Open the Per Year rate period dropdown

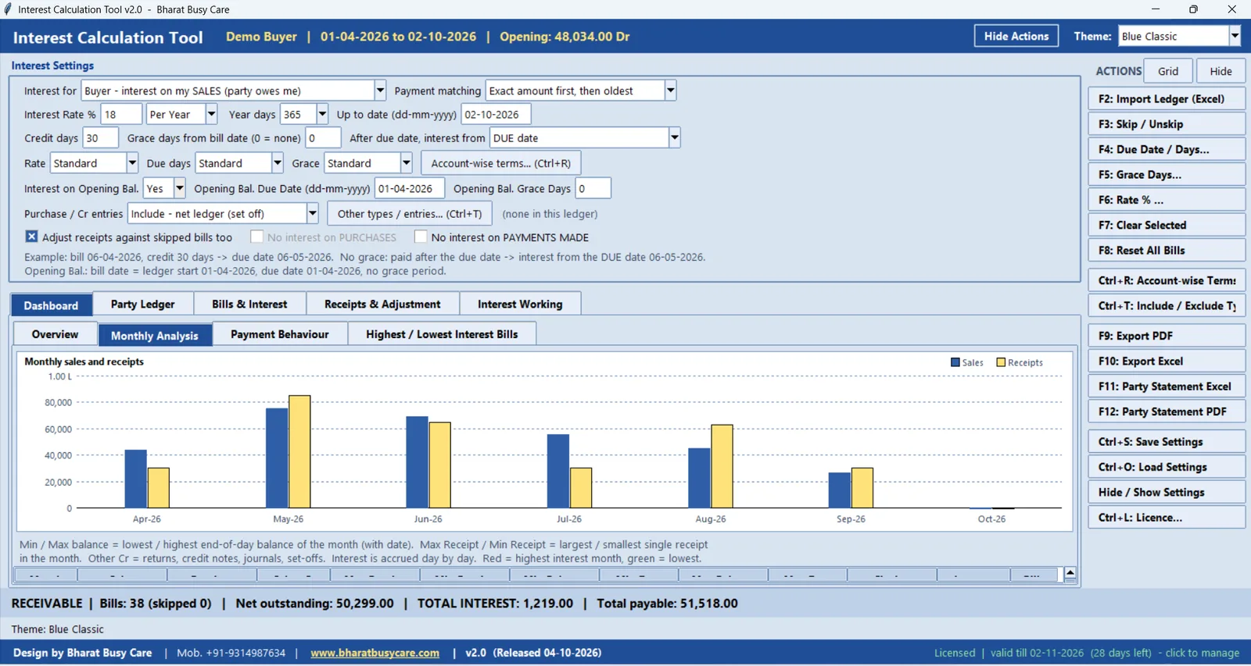211,114
